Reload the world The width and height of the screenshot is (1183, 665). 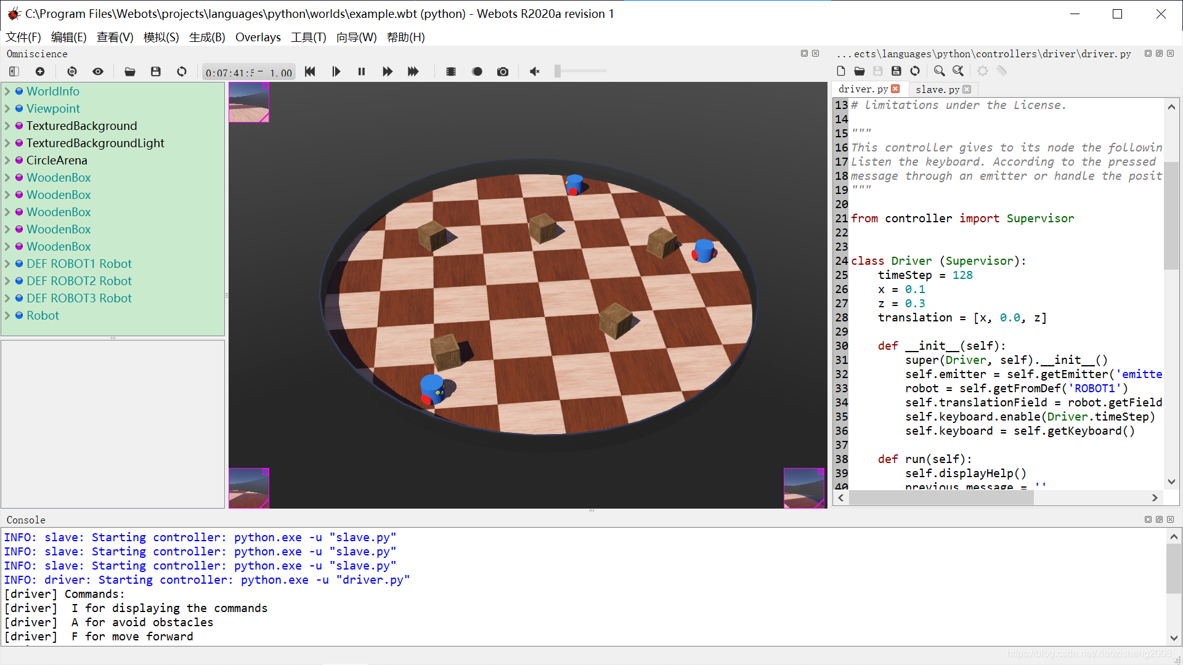click(182, 71)
